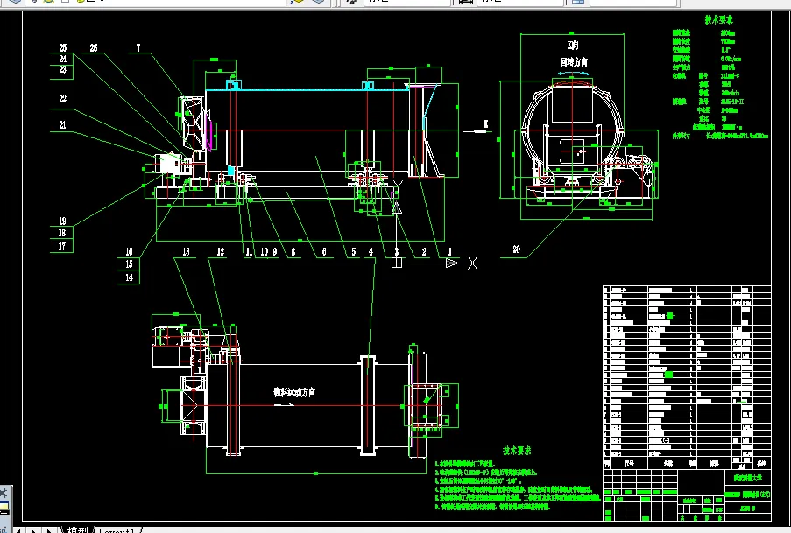Select part callout number 15
791x533 pixels.
click(129, 263)
